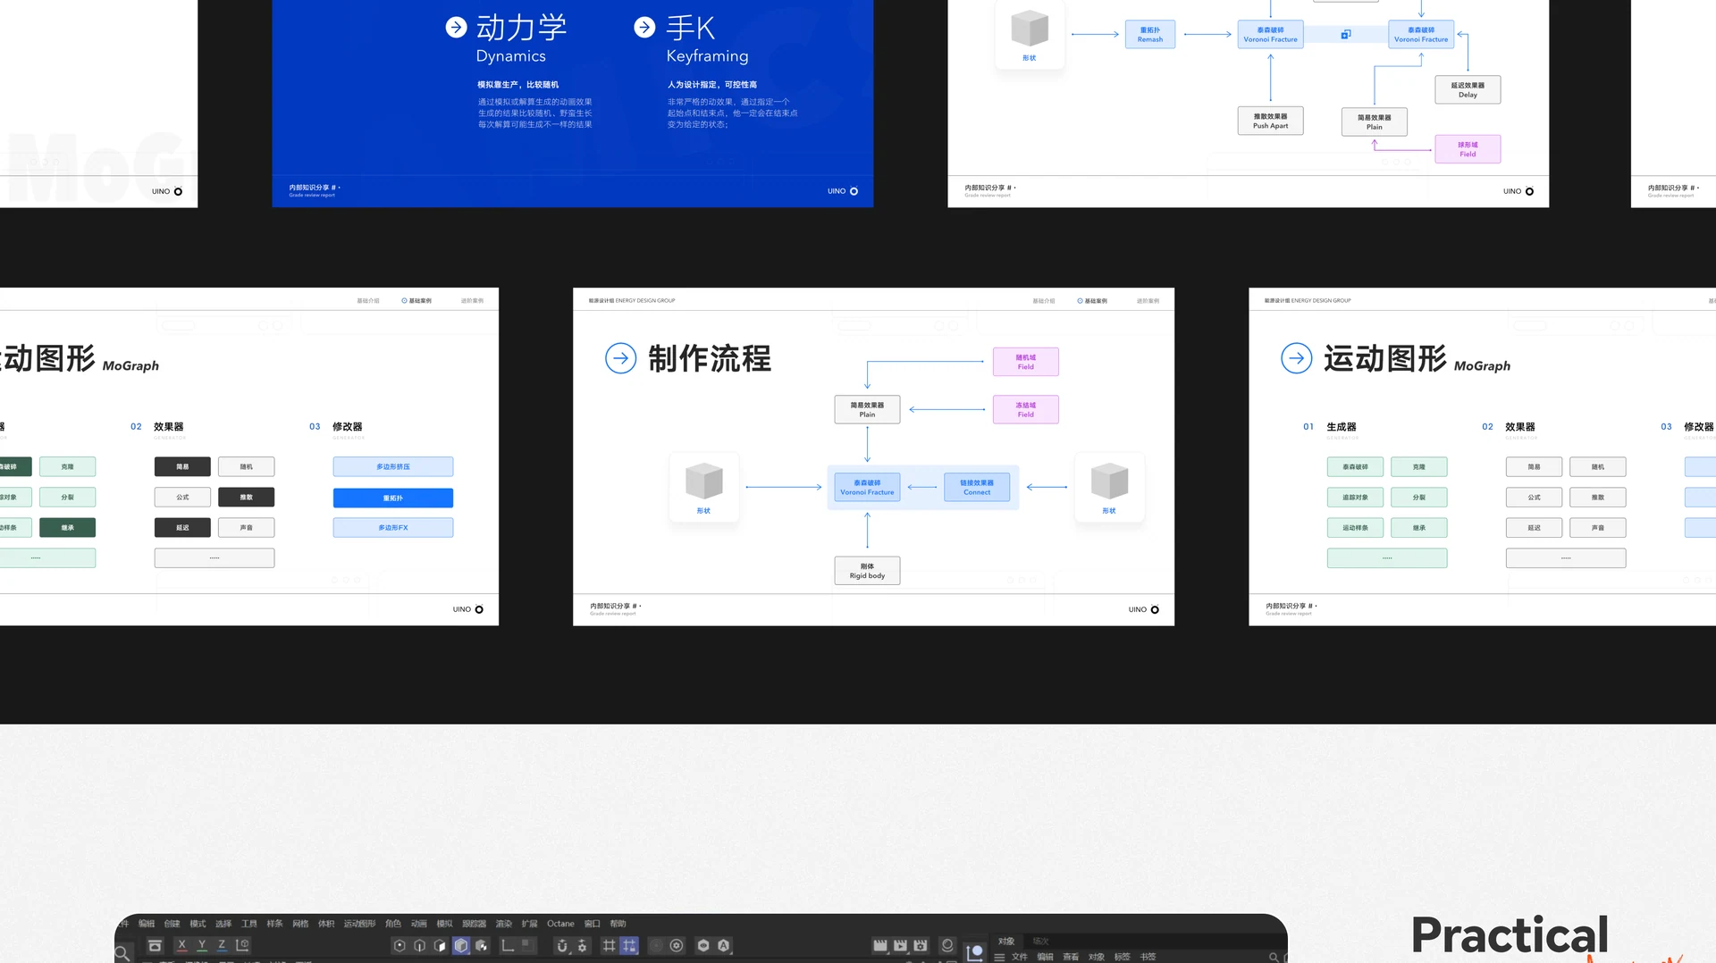Toggle the highlighted locked workplane grid icon
Screen dimensions: 1716x963
point(629,945)
